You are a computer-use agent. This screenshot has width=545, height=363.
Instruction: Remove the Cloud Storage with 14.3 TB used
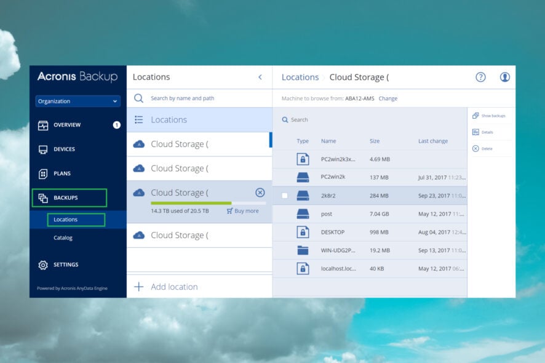260,193
